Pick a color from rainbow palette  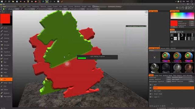(182, 16)
